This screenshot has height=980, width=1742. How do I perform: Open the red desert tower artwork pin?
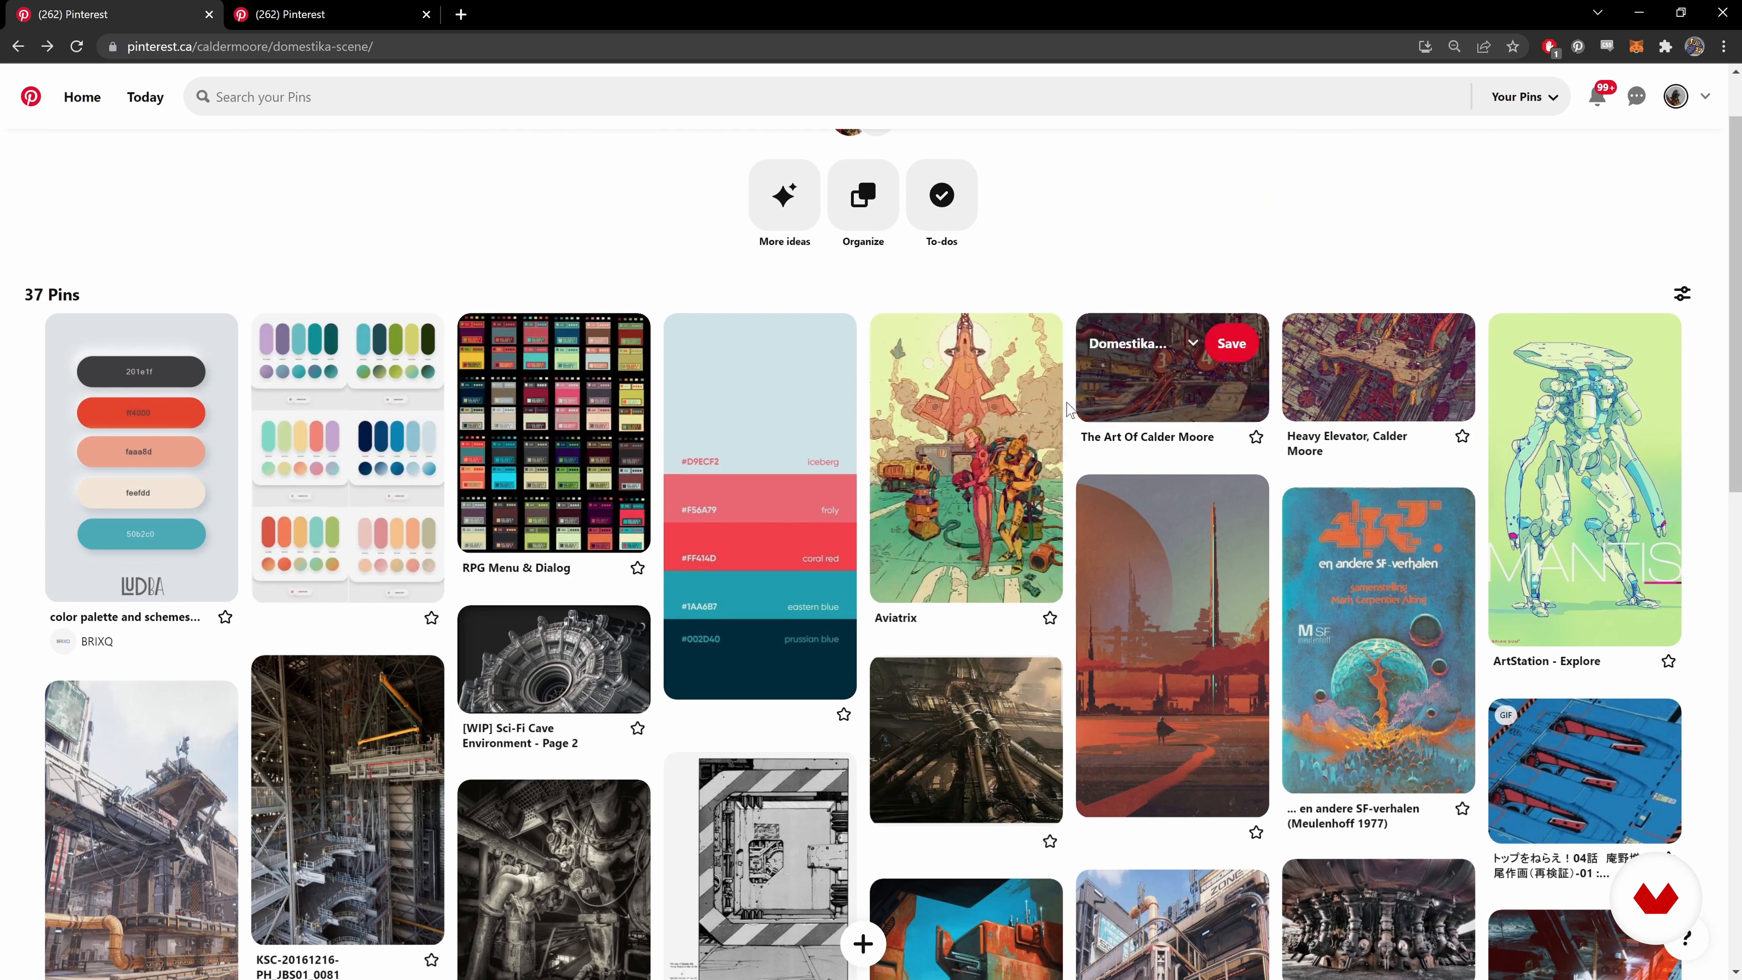(1172, 645)
